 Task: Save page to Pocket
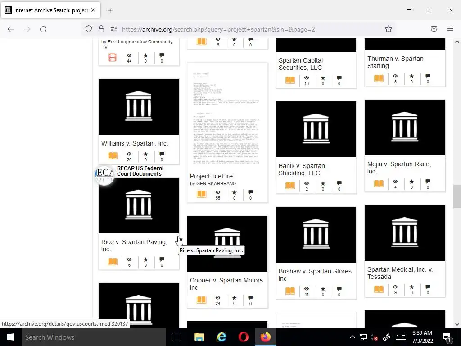click(x=434, y=29)
